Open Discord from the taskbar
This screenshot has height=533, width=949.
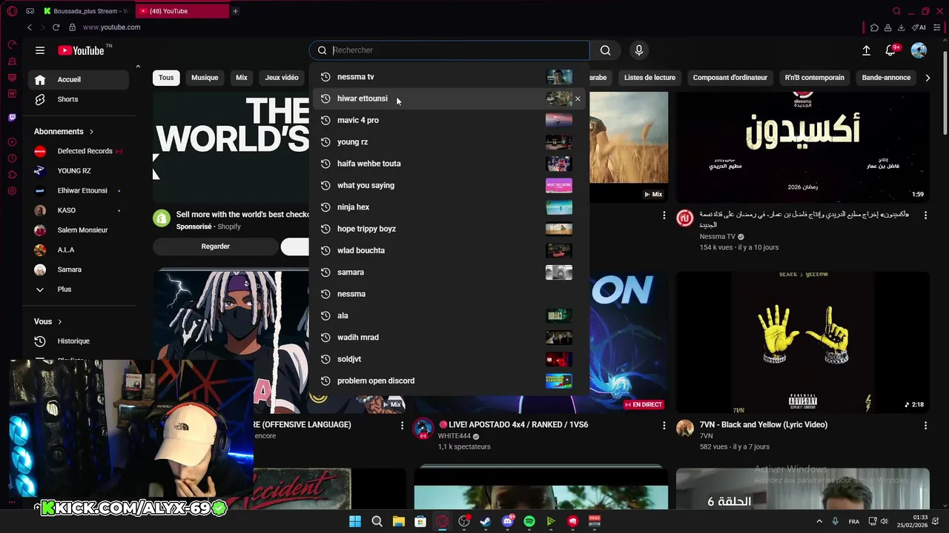coord(508,521)
